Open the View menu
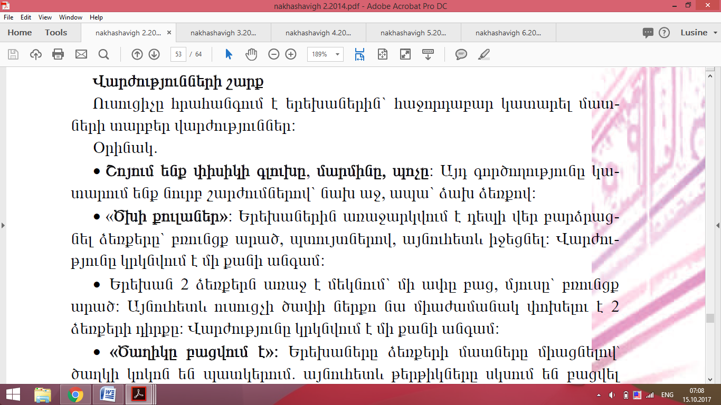Screen dimensions: 721x405 45,17
